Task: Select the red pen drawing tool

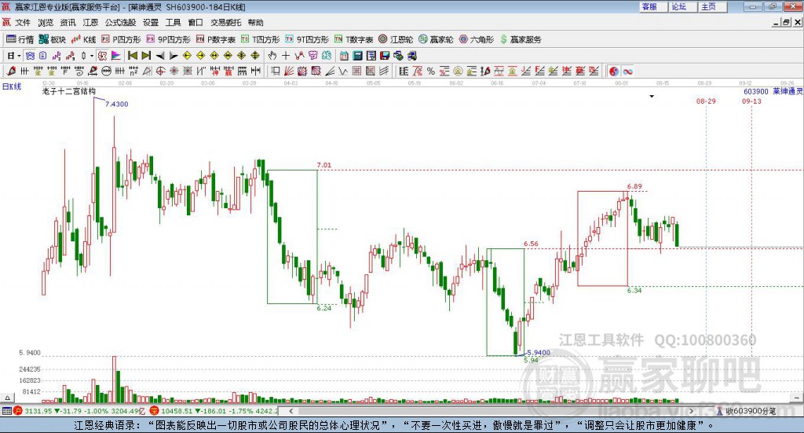Action: (11, 71)
